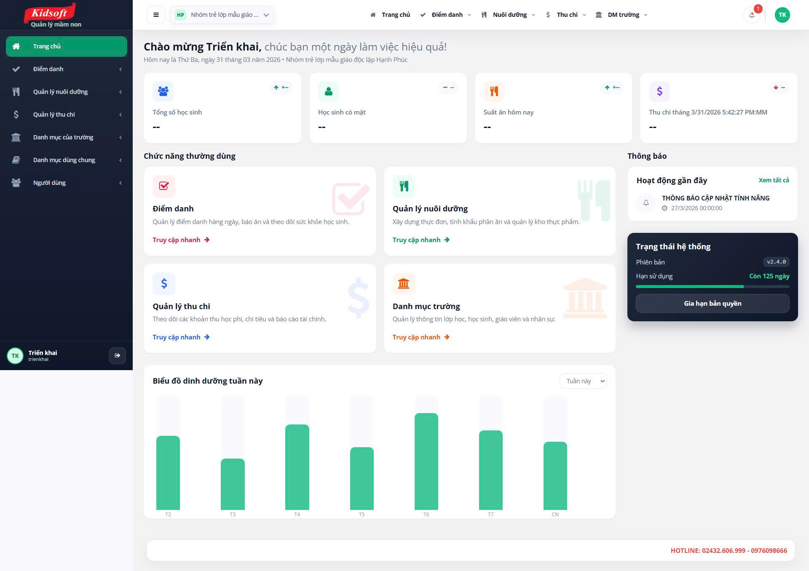
Task: Click the Xem tất cả link
Action: pyautogui.click(x=774, y=180)
